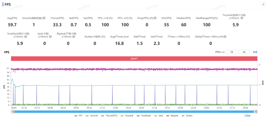The width and height of the screenshot is (268, 119).
Task: Click the blue time range slider bar
Action: [x=134, y=111]
